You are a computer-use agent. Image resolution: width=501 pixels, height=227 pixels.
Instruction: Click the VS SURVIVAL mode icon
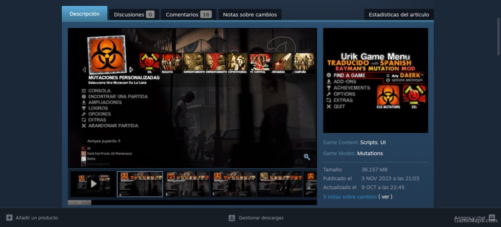(260, 63)
